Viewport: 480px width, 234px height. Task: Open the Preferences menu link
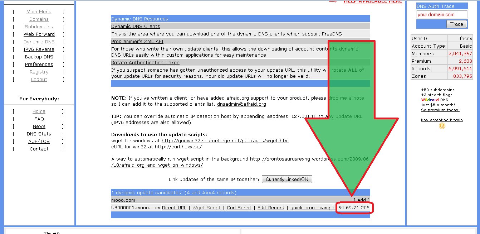pyautogui.click(x=39, y=65)
